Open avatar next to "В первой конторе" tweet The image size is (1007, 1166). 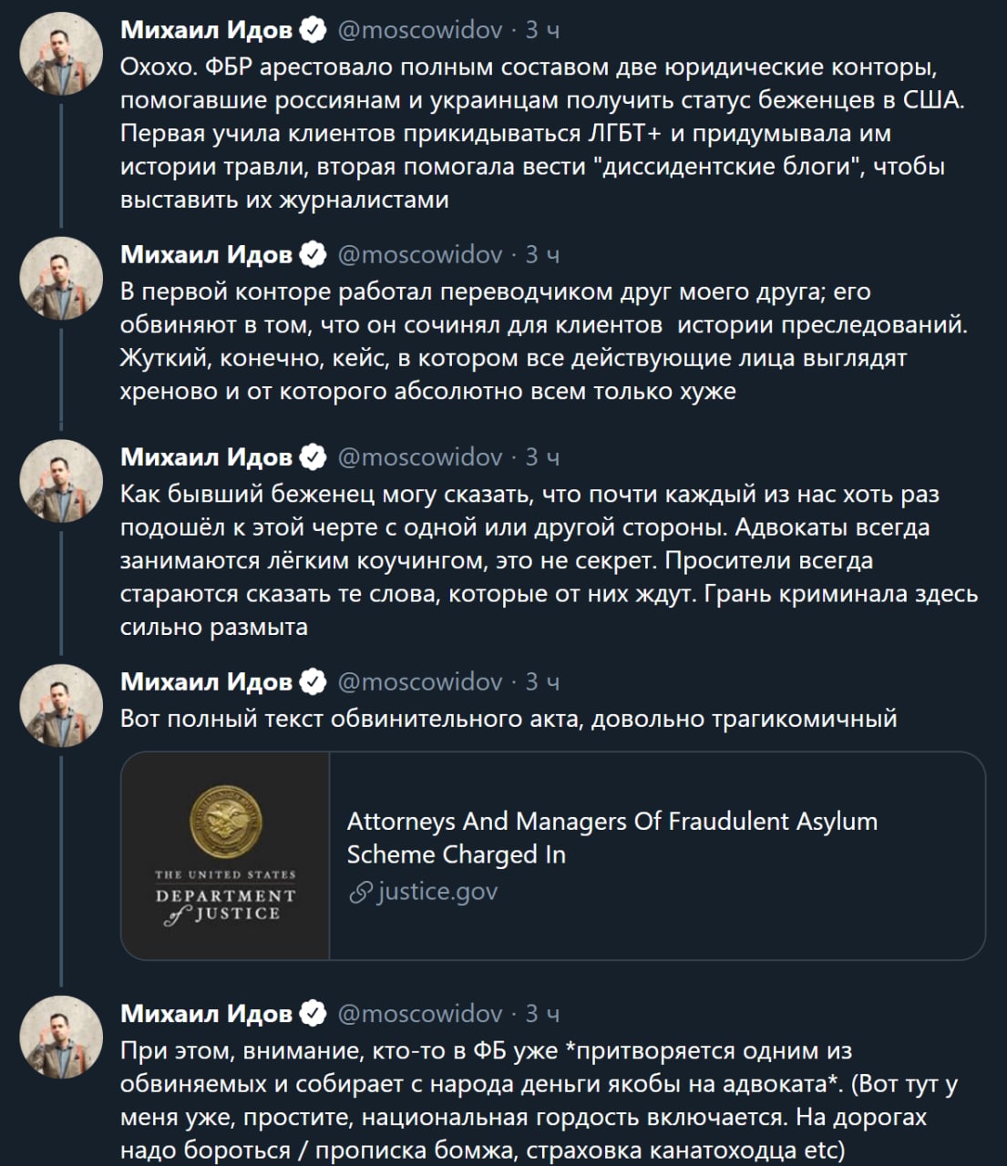pos(62,278)
